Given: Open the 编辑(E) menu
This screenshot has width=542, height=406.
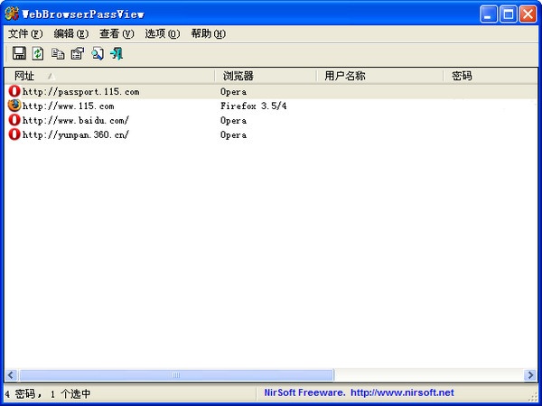Looking at the screenshot, I should (70, 34).
